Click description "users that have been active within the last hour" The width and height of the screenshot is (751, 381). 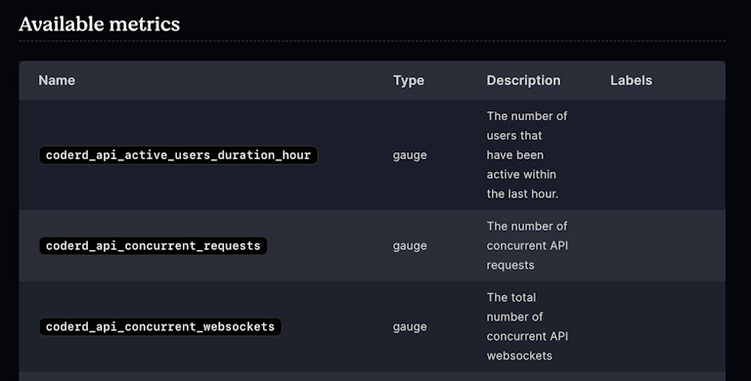[x=527, y=155]
